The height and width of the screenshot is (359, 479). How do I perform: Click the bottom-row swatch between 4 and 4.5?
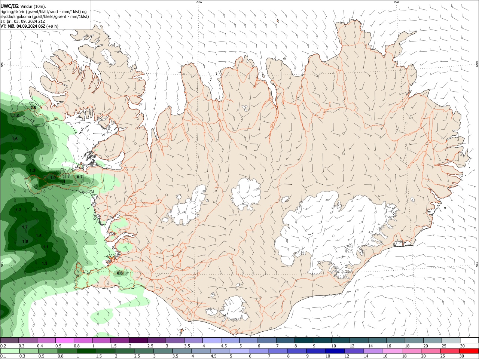pyautogui.click(x=201, y=351)
